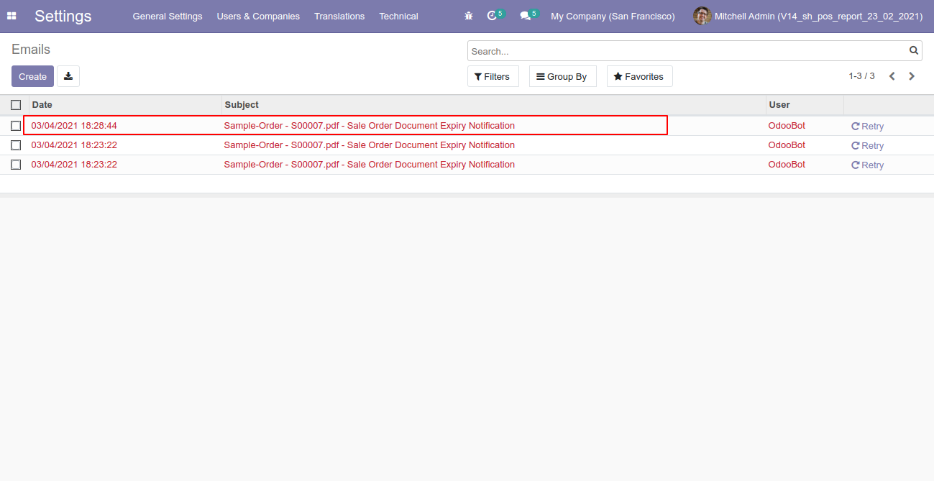The height and width of the screenshot is (481, 934).
Task: Open the My Company (San Francisco) switcher
Action: pos(613,16)
